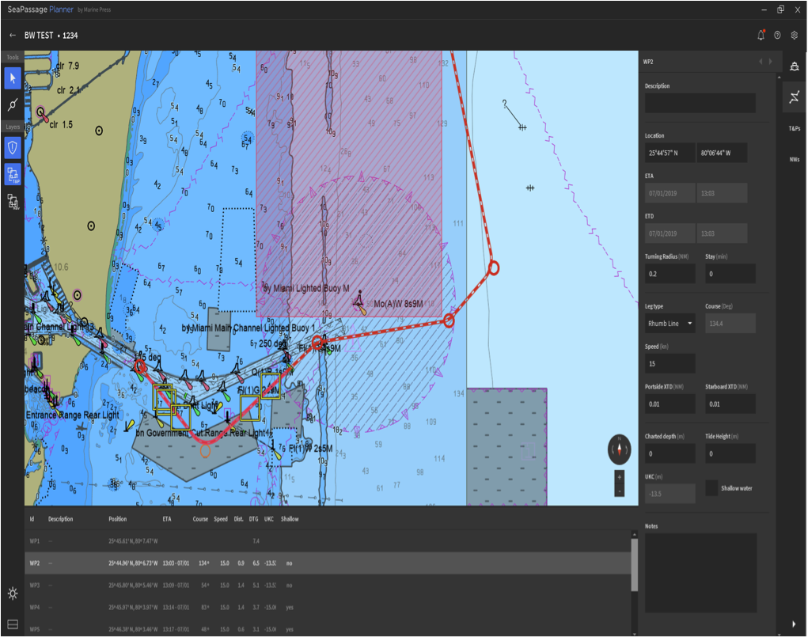808x637 pixels.
Task: Open notifications bell
Action: tap(761, 35)
